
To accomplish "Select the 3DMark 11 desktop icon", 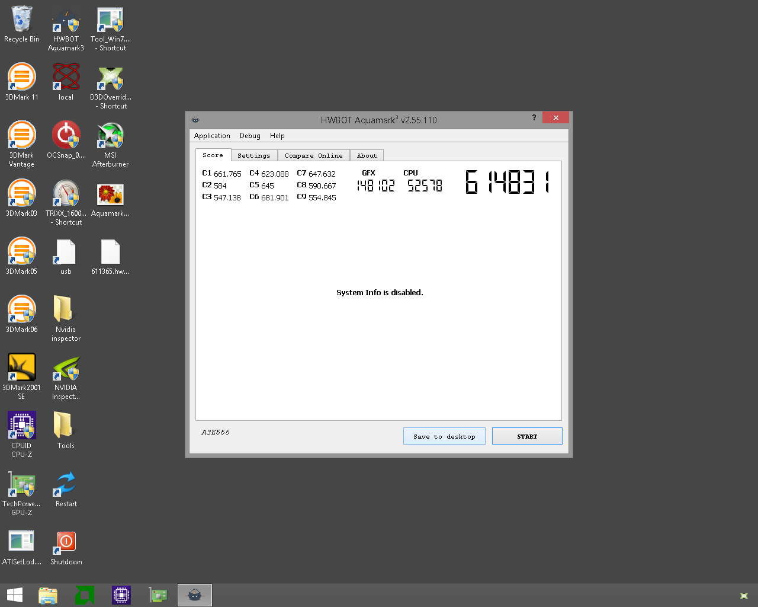I will (x=22, y=82).
